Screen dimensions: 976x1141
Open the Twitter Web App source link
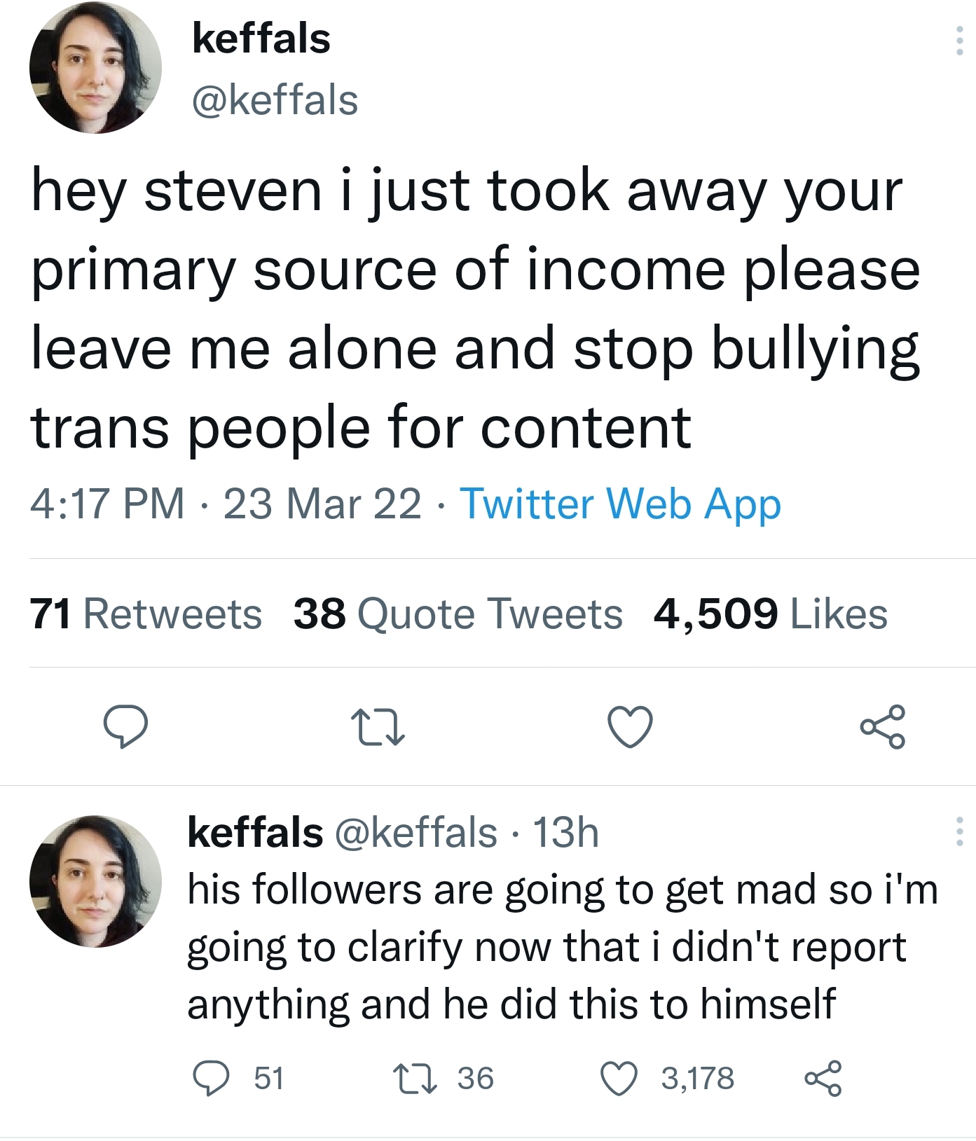(x=620, y=504)
